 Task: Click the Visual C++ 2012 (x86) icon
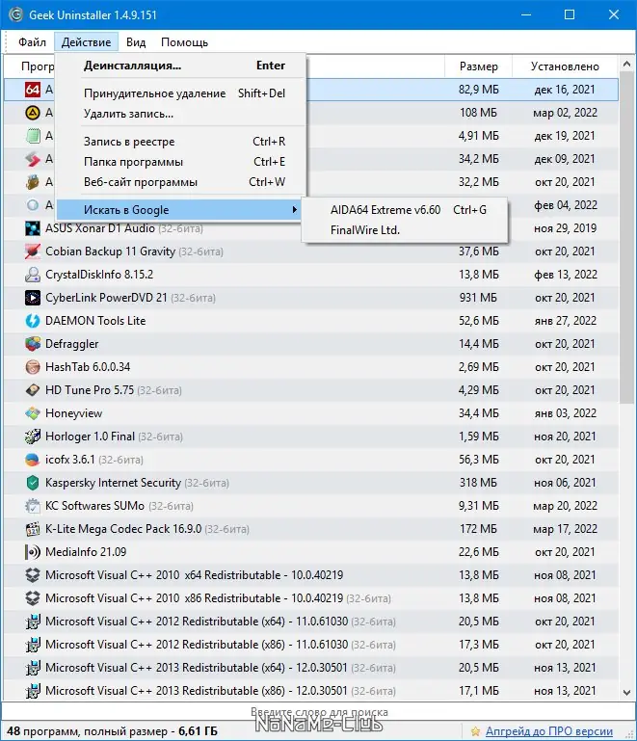[x=33, y=645]
